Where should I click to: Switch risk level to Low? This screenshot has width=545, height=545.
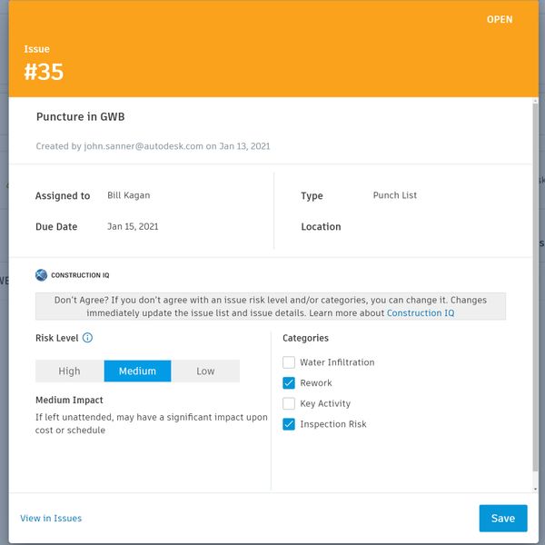205,371
